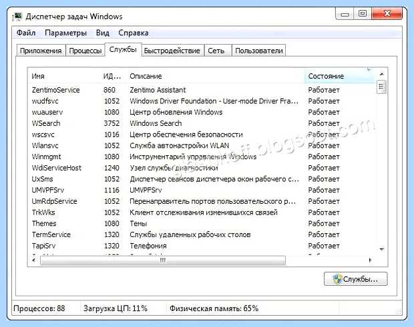
Task: Minimize the Task Manager window
Action: [345, 14]
